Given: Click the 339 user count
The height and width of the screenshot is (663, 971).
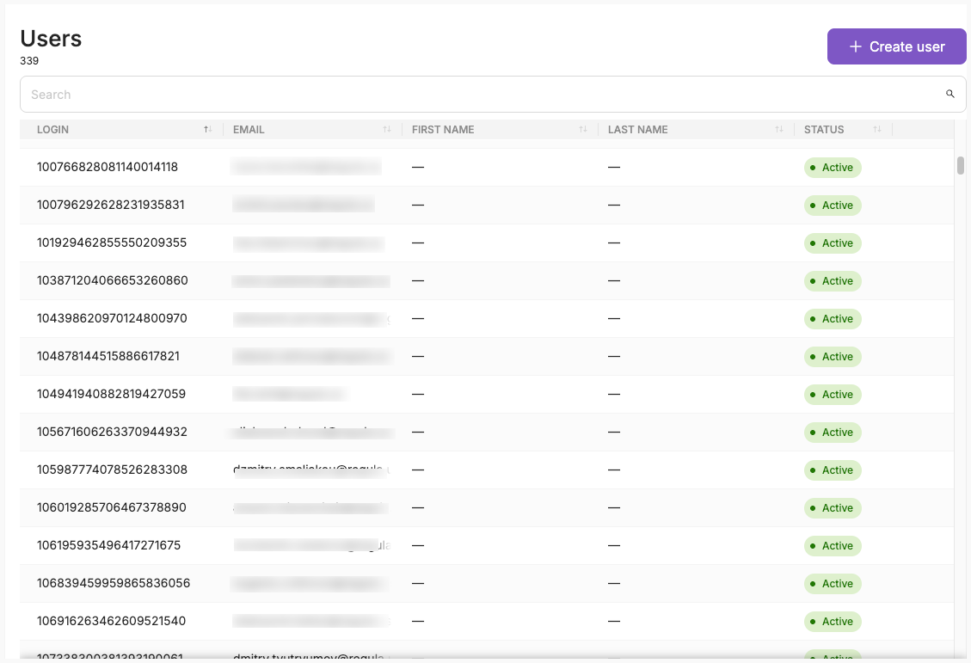Looking at the screenshot, I should click(29, 61).
